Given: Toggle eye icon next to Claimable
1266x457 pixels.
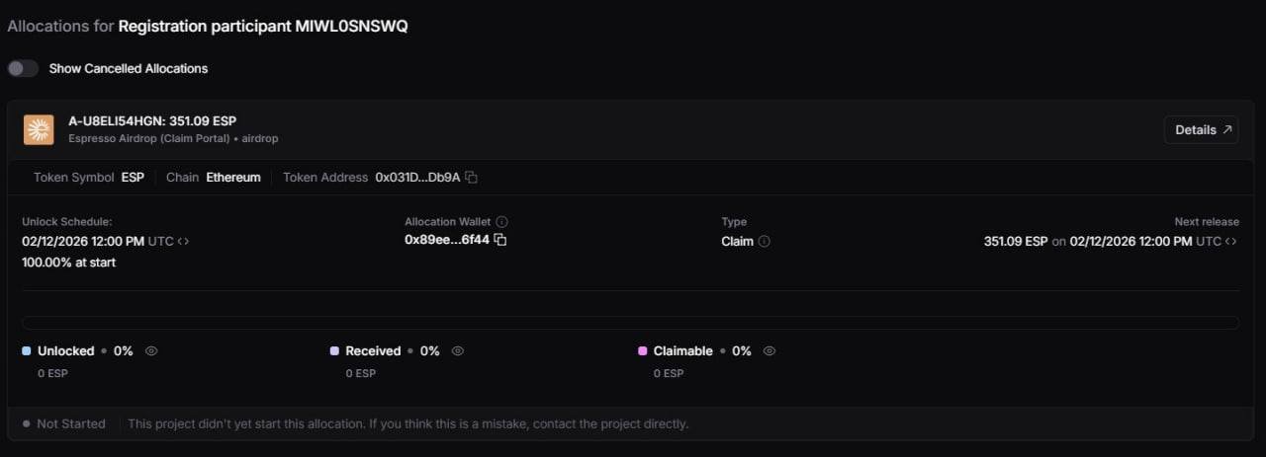Looking at the screenshot, I should 769,350.
